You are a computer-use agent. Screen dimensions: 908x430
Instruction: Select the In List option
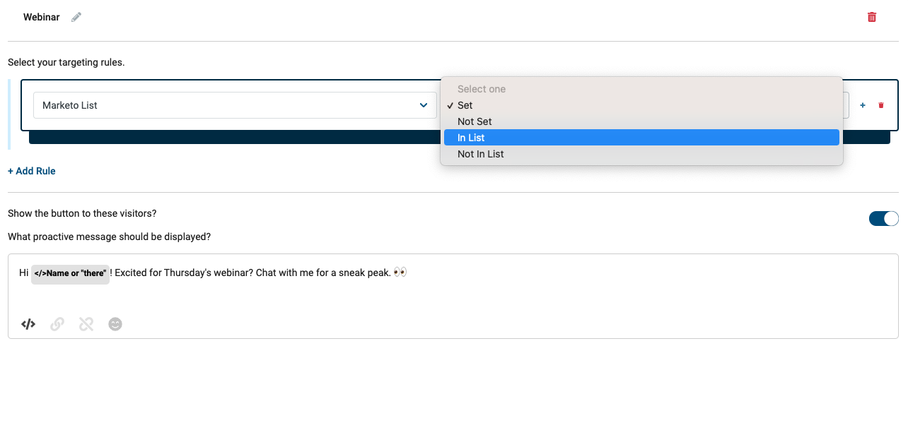[x=641, y=138]
